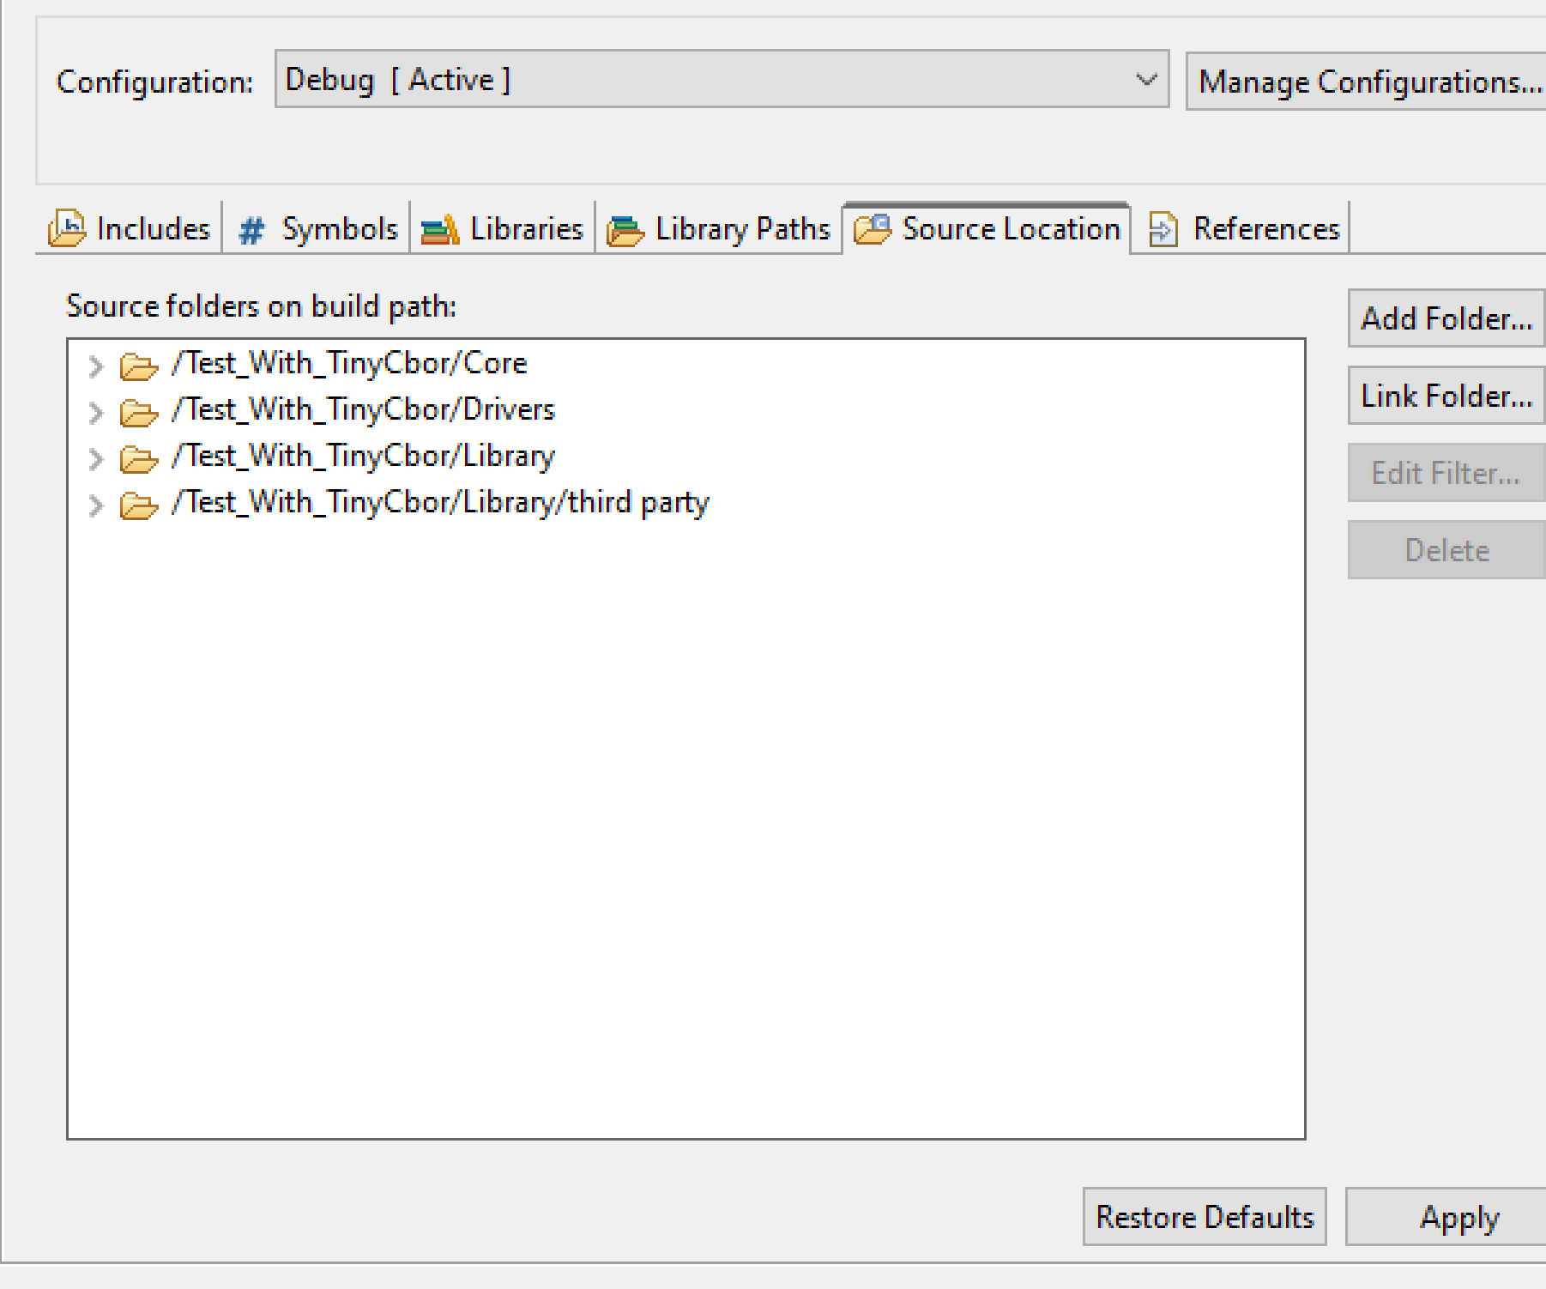Click the folder icon beside /Test_With_TinyCbor/Drivers
This screenshot has width=1546, height=1289.
(x=137, y=409)
